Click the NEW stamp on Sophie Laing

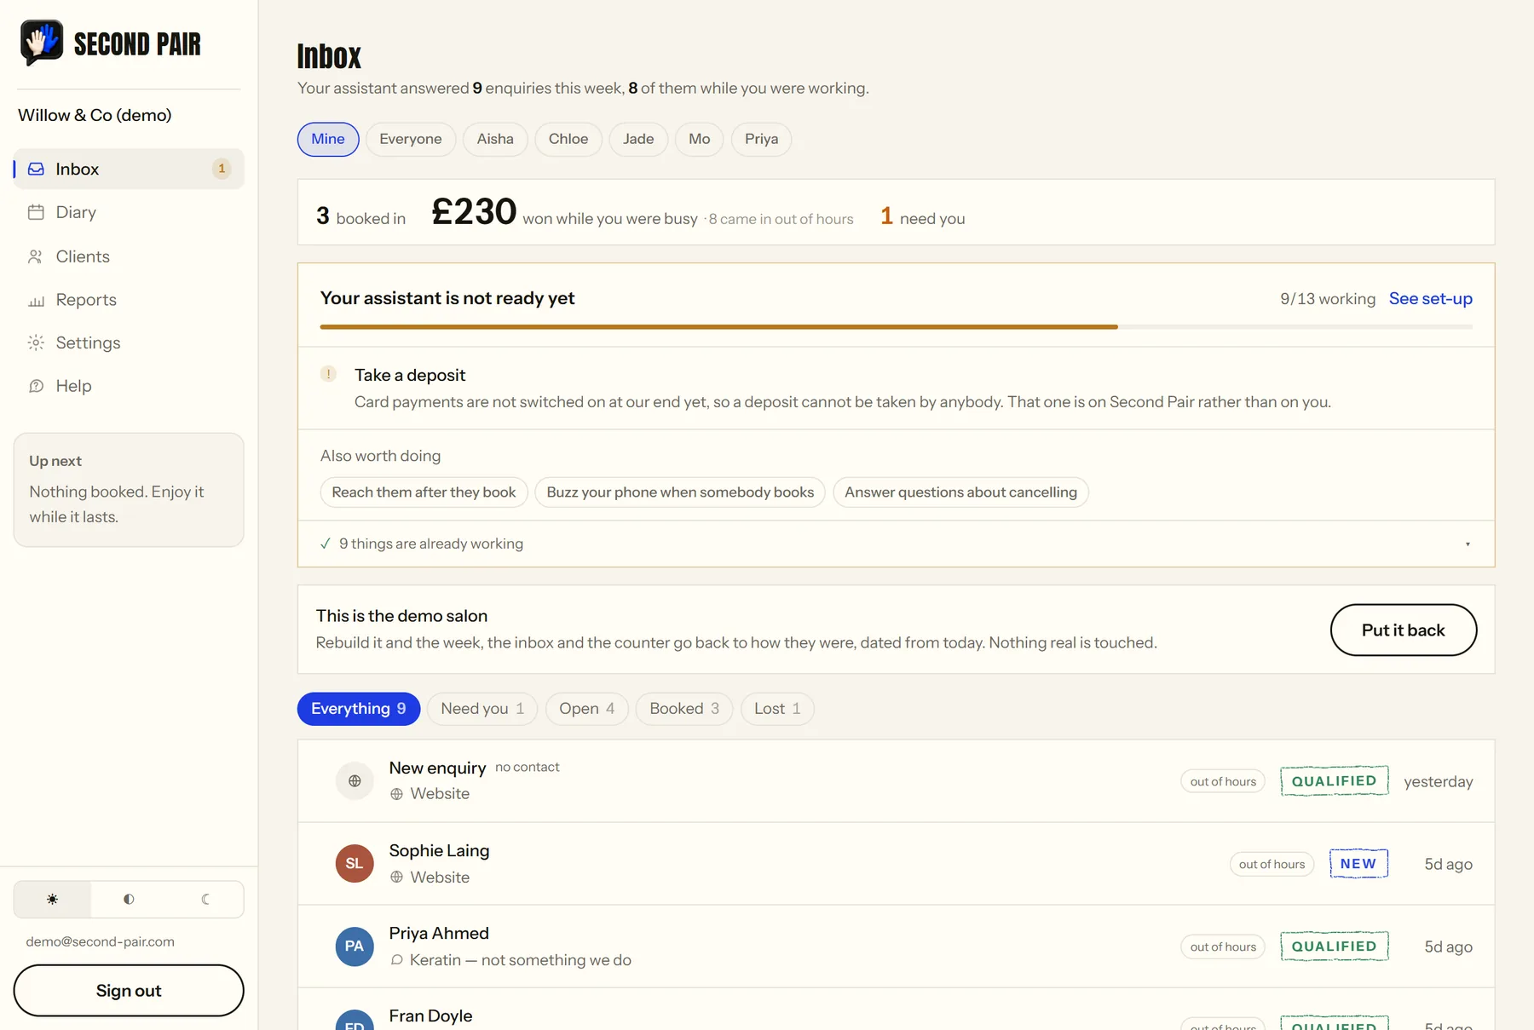[x=1358, y=864]
